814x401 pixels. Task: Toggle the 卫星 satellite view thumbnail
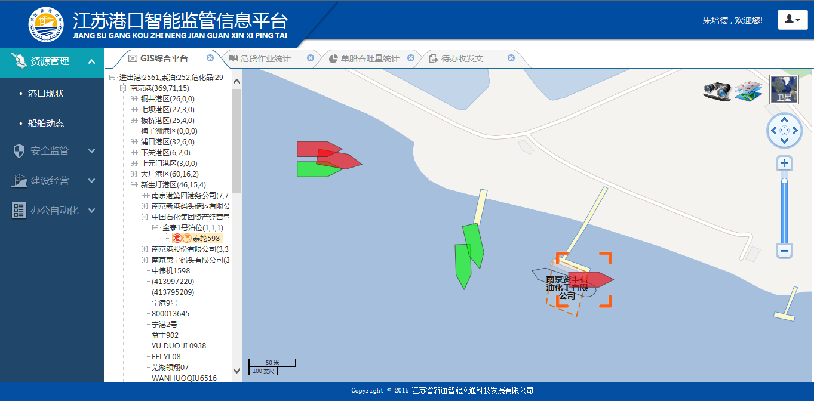(784, 90)
